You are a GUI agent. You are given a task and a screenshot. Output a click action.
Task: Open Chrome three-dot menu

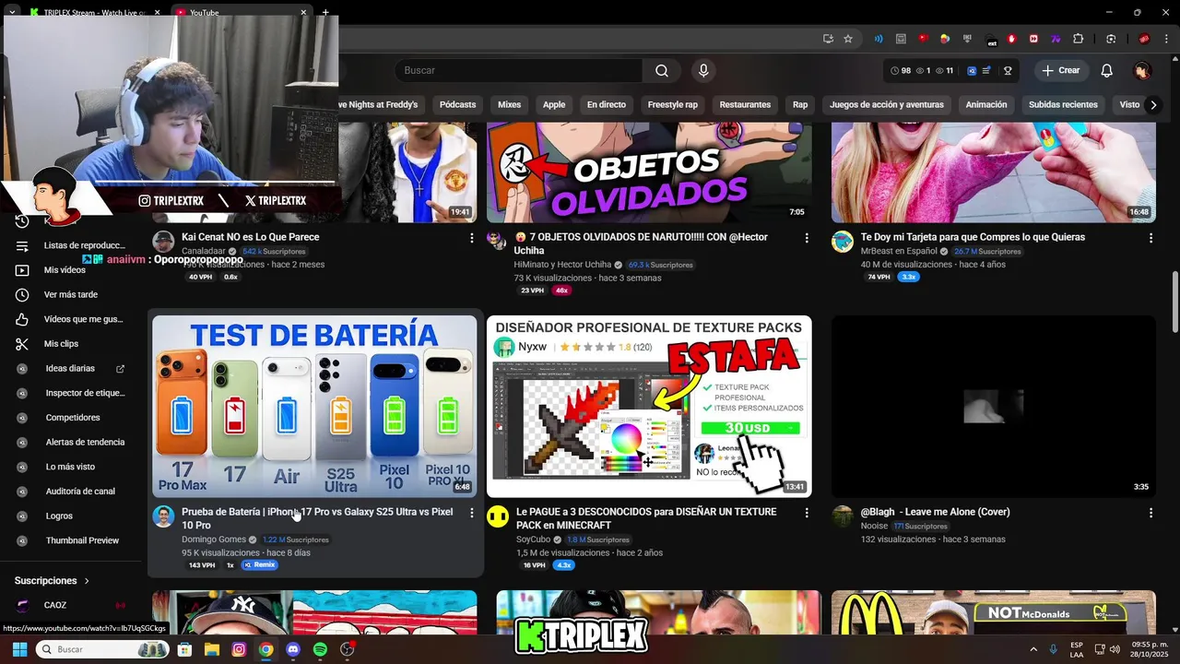[1166, 39]
